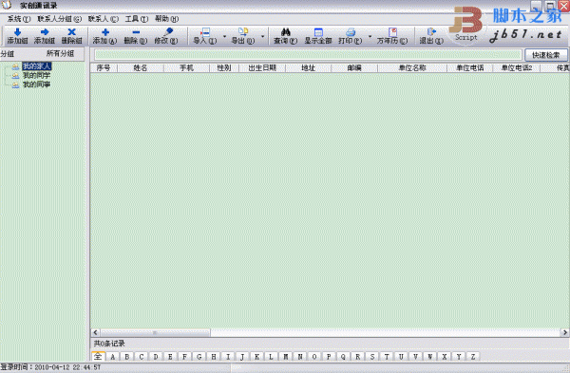
Task: Select the H alphabet tab
Action: (214, 357)
